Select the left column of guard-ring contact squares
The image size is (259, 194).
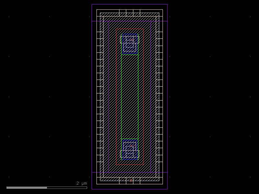tap(100, 97)
